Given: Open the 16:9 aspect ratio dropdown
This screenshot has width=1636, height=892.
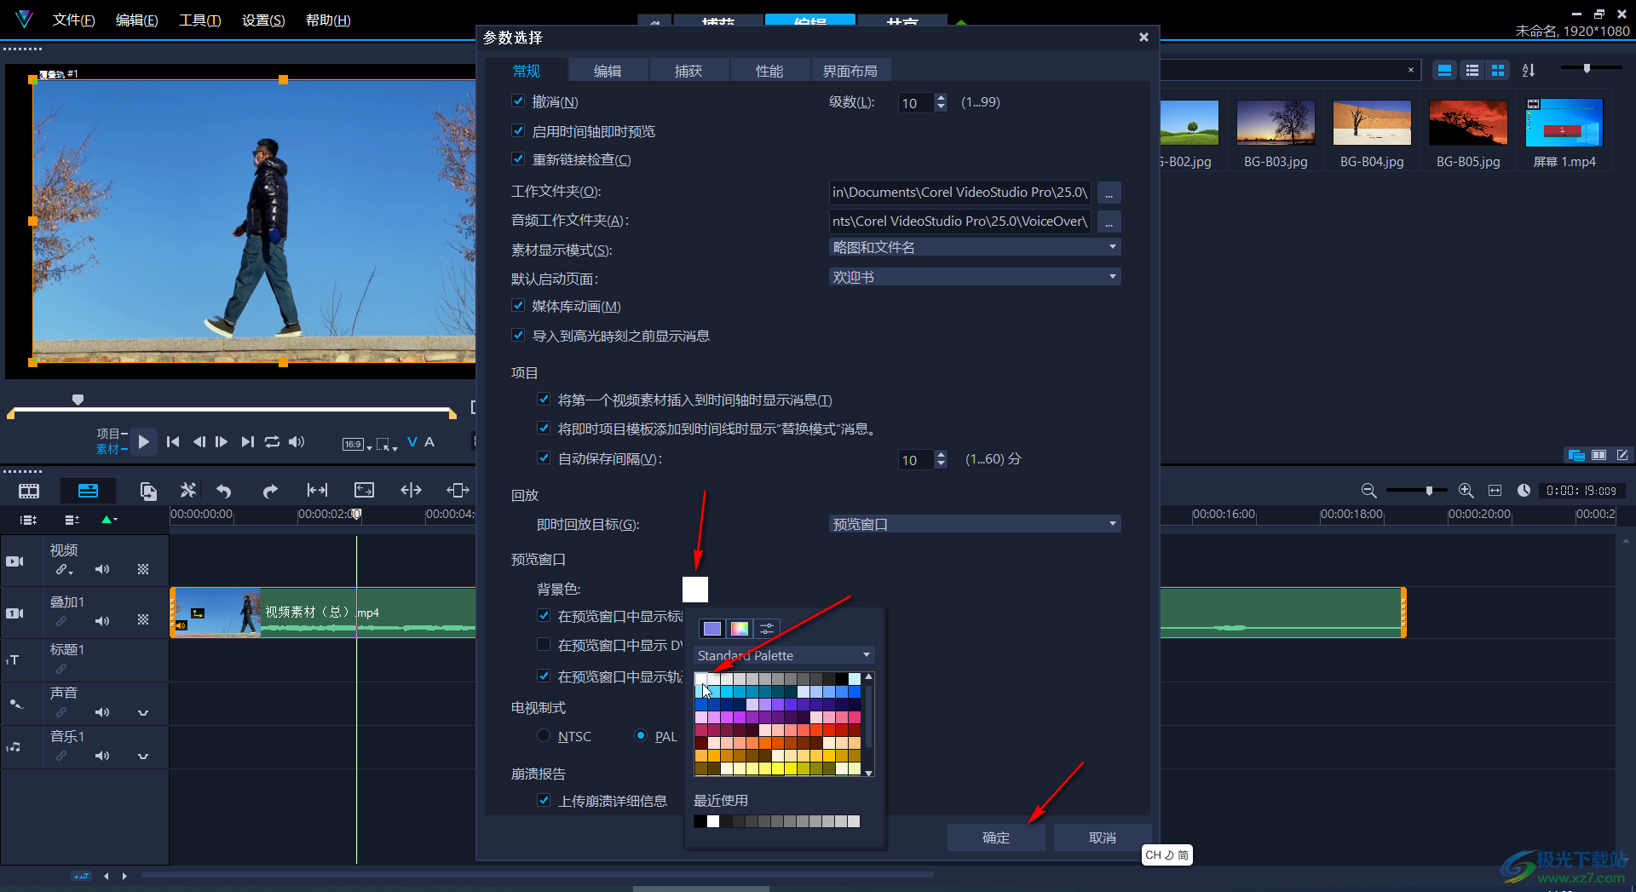Looking at the screenshot, I should (358, 444).
